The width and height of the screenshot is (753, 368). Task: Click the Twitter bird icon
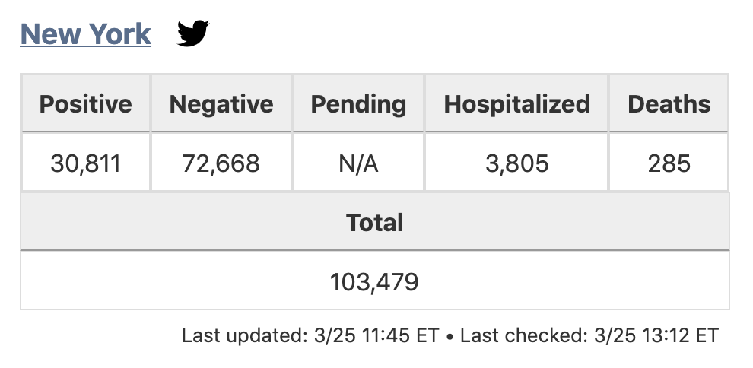click(x=193, y=33)
